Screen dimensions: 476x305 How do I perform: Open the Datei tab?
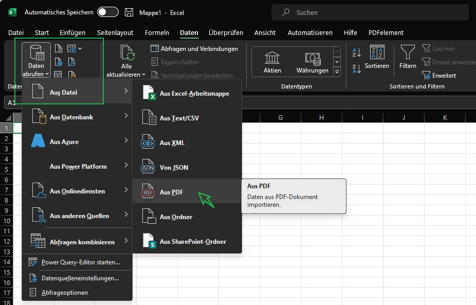(x=16, y=32)
